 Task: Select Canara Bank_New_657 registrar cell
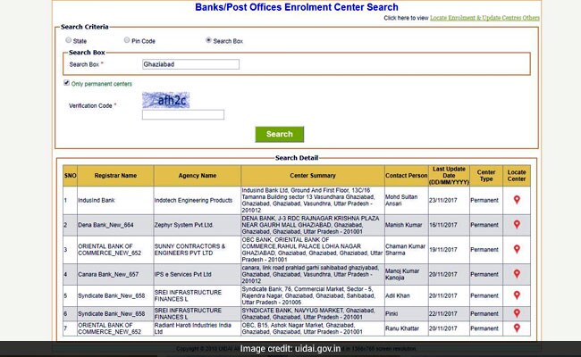tap(115, 275)
